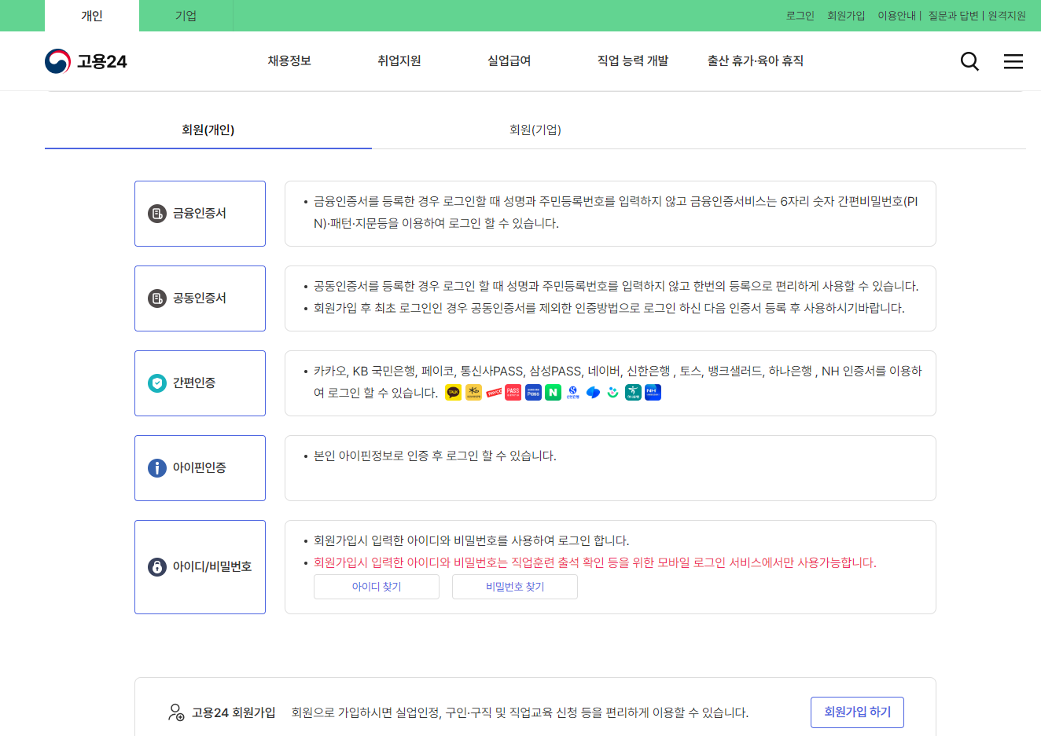Image resolution: width=1041 pixels, height=736 pixels.
Task: Select the NH농협 certificate icon
Action: coord(652,392)
